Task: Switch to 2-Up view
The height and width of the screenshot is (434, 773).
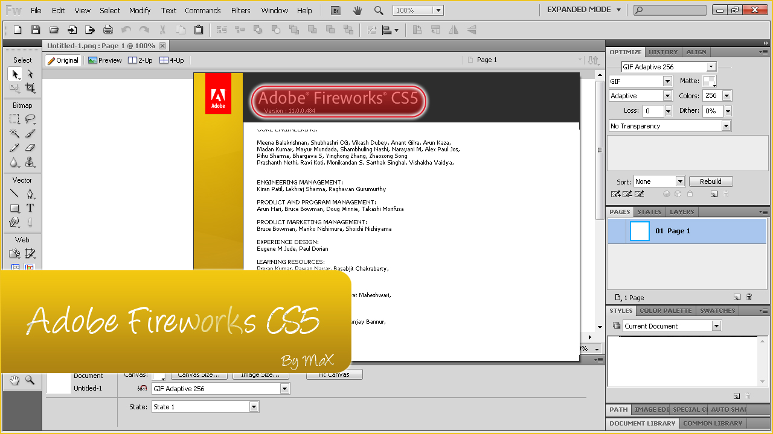Action: pos(141,60)
